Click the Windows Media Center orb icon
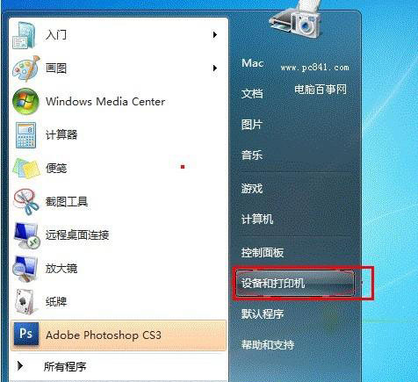Image resolution: width=418 pixels, height=382 pixels. (25, 102)
